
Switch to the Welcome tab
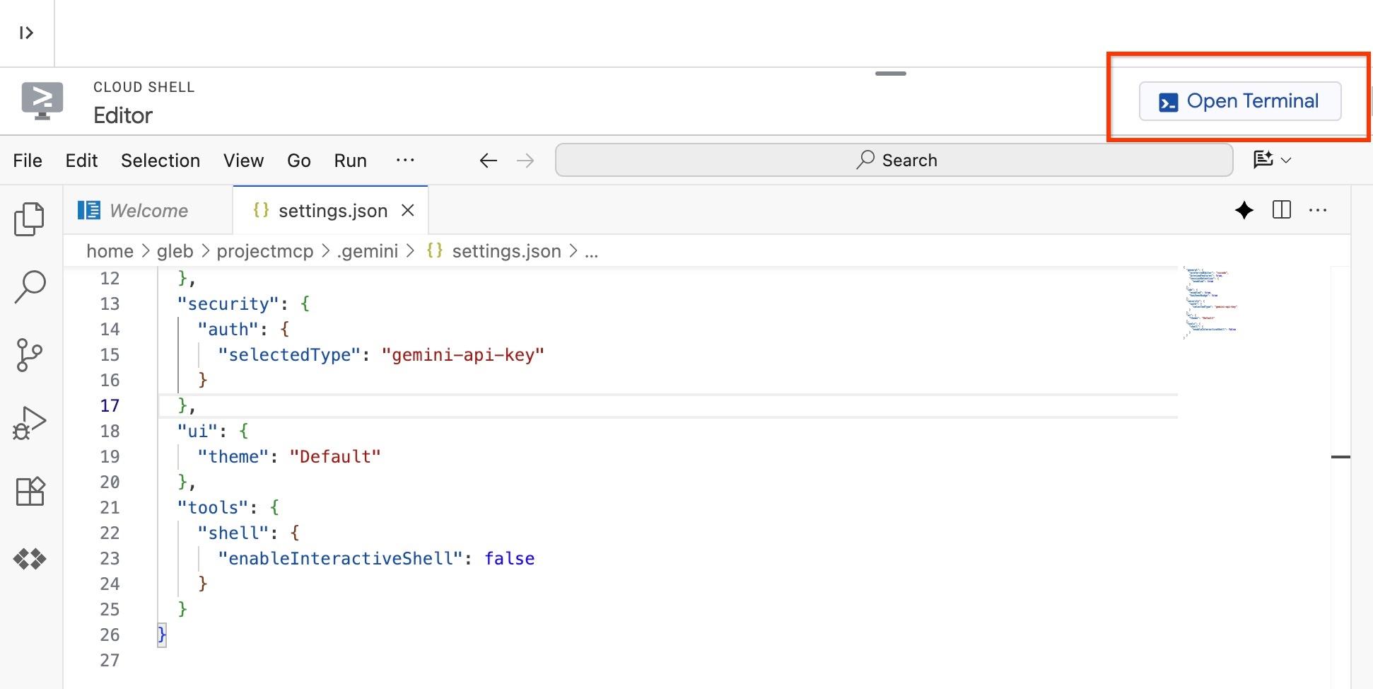click(148, 211)
